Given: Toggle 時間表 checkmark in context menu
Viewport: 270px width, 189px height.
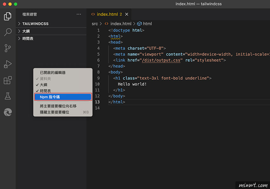Looking at the screenshot, I should (x=63, y=91).
